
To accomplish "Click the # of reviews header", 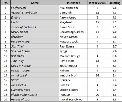I will pos(97,3).
